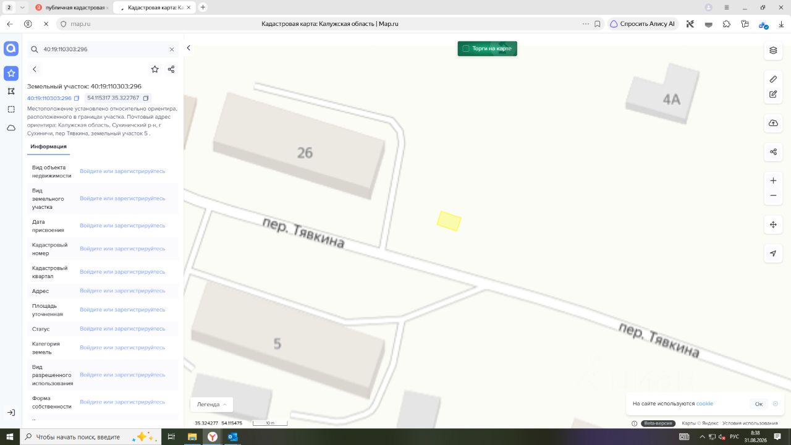This screenshot has height=445, width=791.
Task: Switch to the Информация tab
Action: 48,146
